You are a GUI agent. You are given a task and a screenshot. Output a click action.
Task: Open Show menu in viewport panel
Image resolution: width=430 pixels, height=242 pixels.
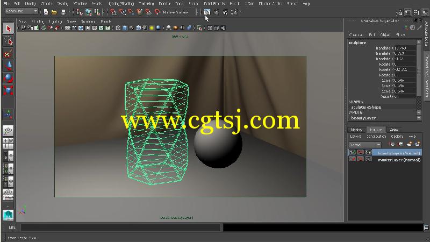point(71,22)
